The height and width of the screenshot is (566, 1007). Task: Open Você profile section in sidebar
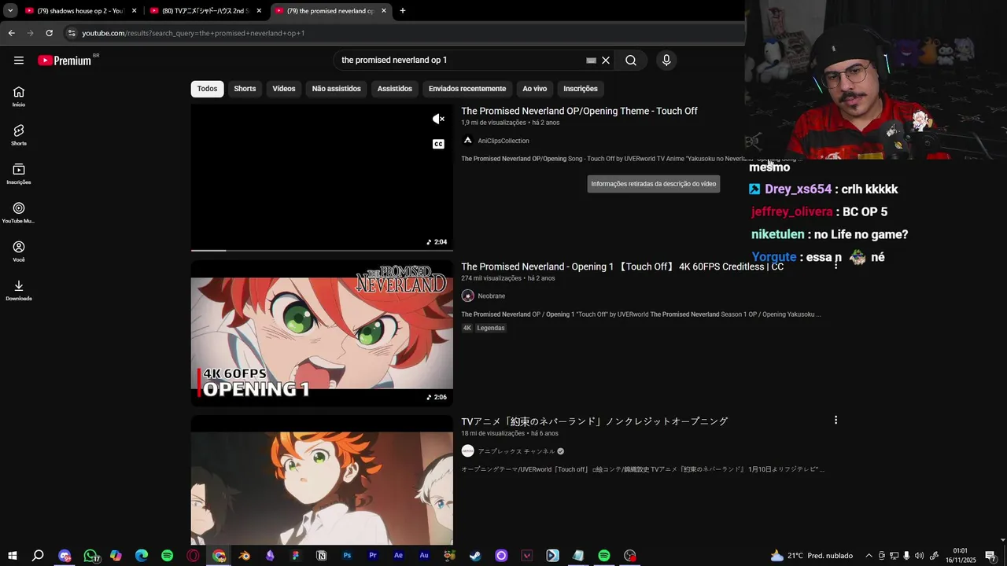tap(19, 251)
